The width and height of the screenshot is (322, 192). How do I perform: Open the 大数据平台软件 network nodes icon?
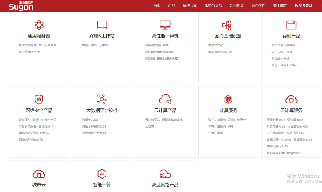pos(102,99)
